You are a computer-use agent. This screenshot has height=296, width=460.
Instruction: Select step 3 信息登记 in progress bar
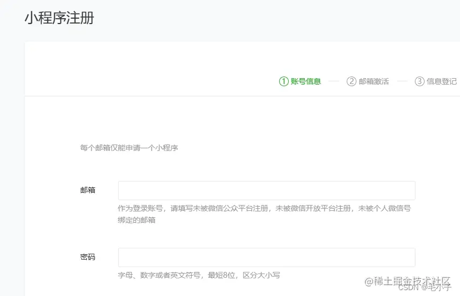click(x=436, y=81)
